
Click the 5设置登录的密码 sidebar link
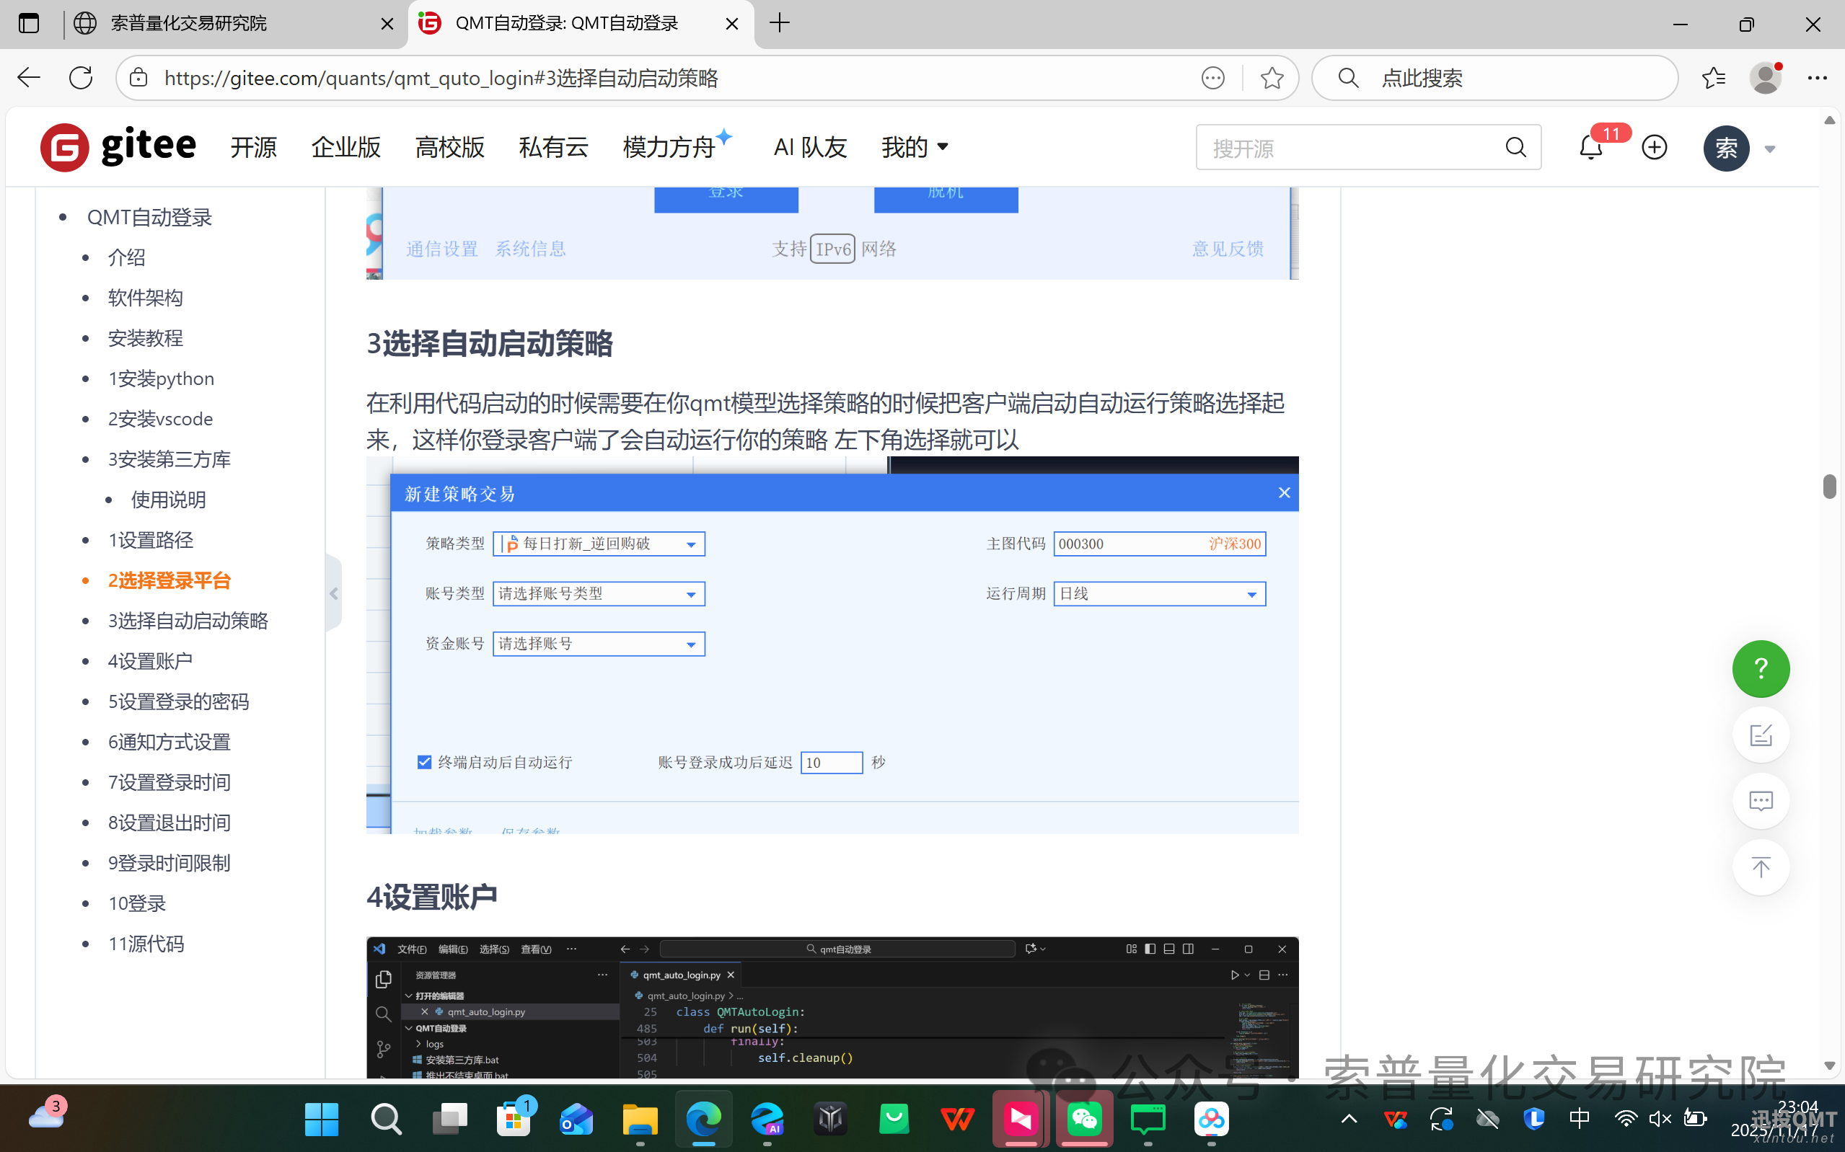(178, 701)
